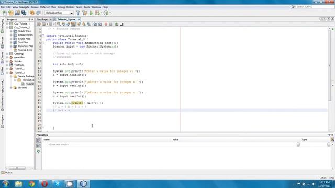Click the Search box in title toolbar

312,7
